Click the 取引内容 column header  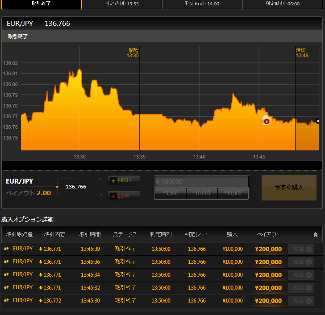[55, 234]
